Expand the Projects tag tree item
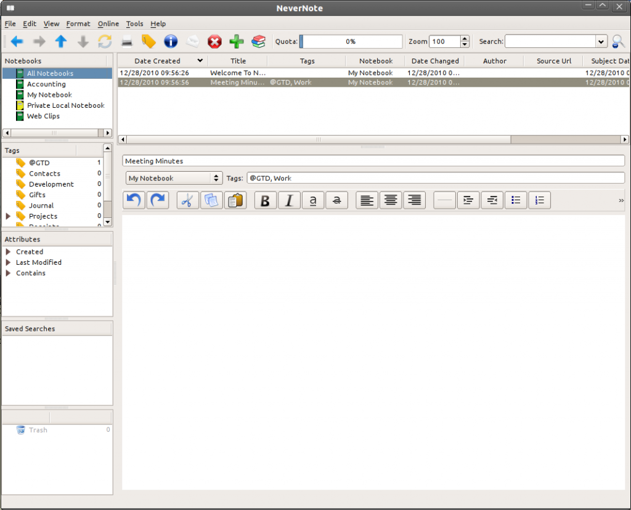 (x=7, y=216)
